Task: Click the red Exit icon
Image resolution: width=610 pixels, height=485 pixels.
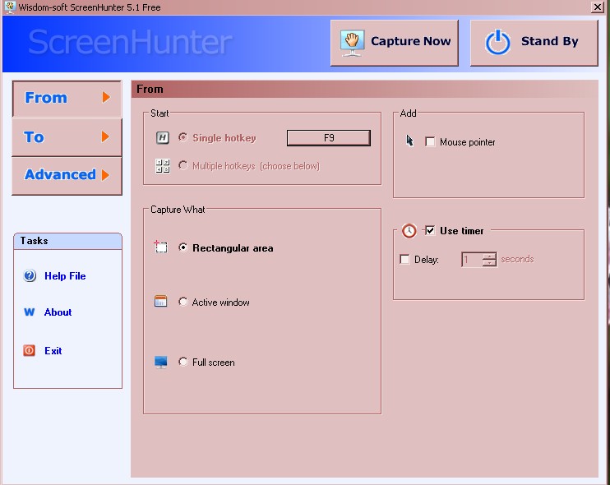Action: [29, 350]
